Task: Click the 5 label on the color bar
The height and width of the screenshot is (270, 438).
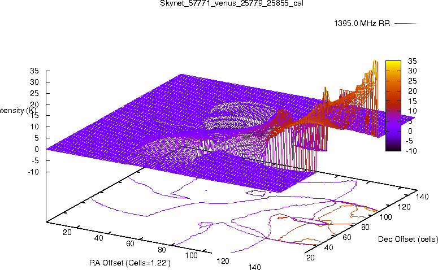Action: click(x=410, y=121)
